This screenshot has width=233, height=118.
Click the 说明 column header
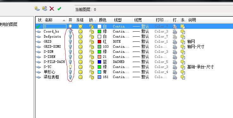click(192, 20)
